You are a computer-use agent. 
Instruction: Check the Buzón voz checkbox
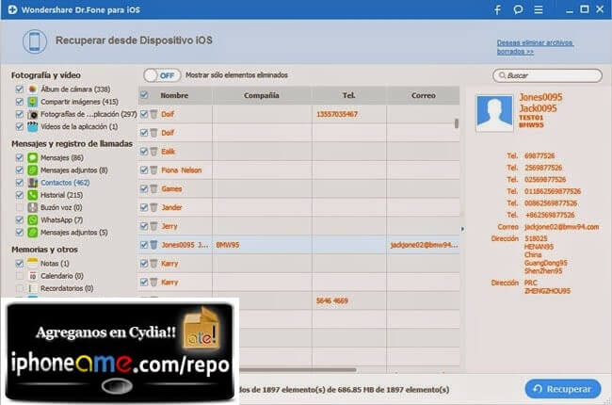20,207
